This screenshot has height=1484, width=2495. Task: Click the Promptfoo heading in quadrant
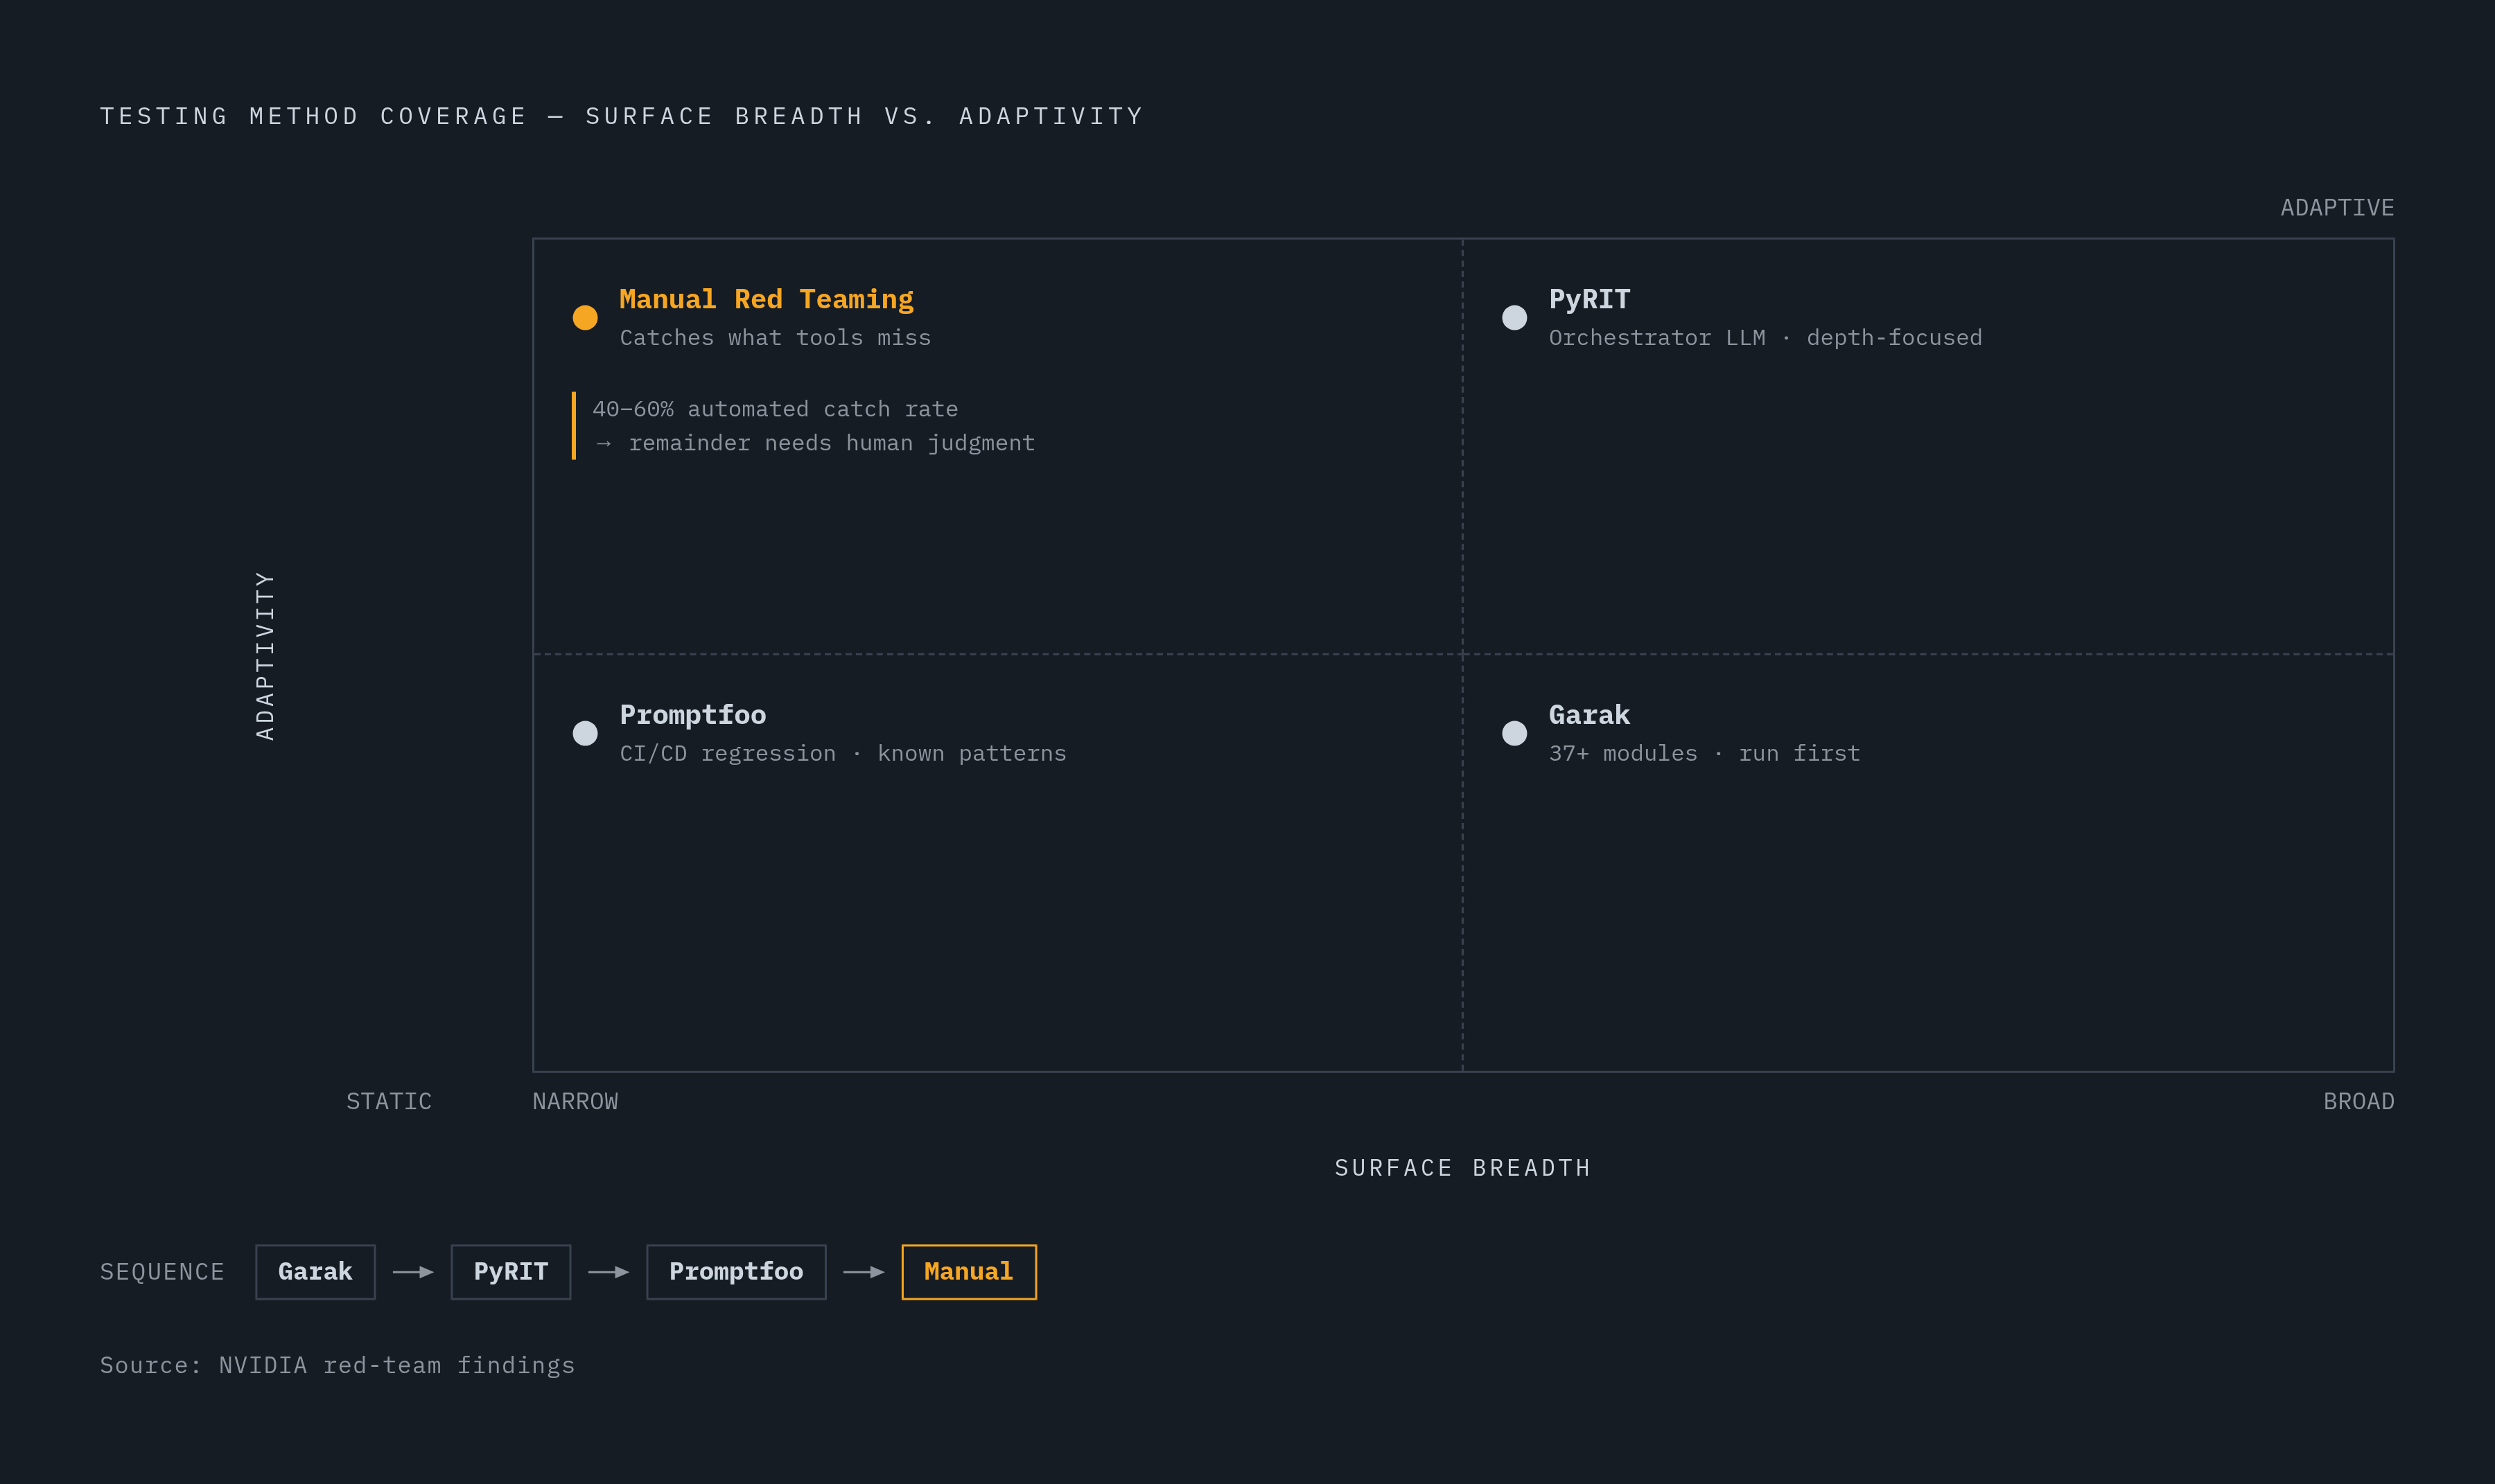pyautogui.click(x=693, y=715)
